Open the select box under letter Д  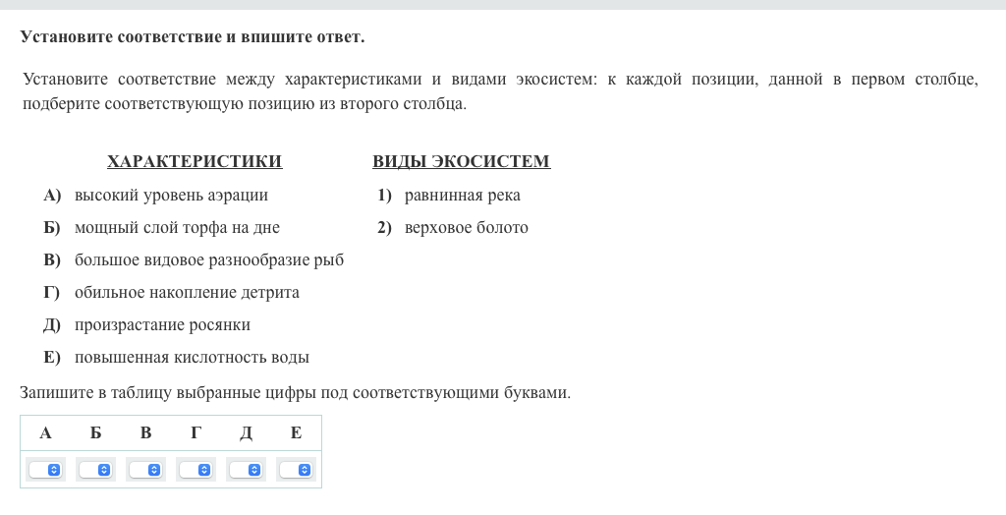click(246, 470)
